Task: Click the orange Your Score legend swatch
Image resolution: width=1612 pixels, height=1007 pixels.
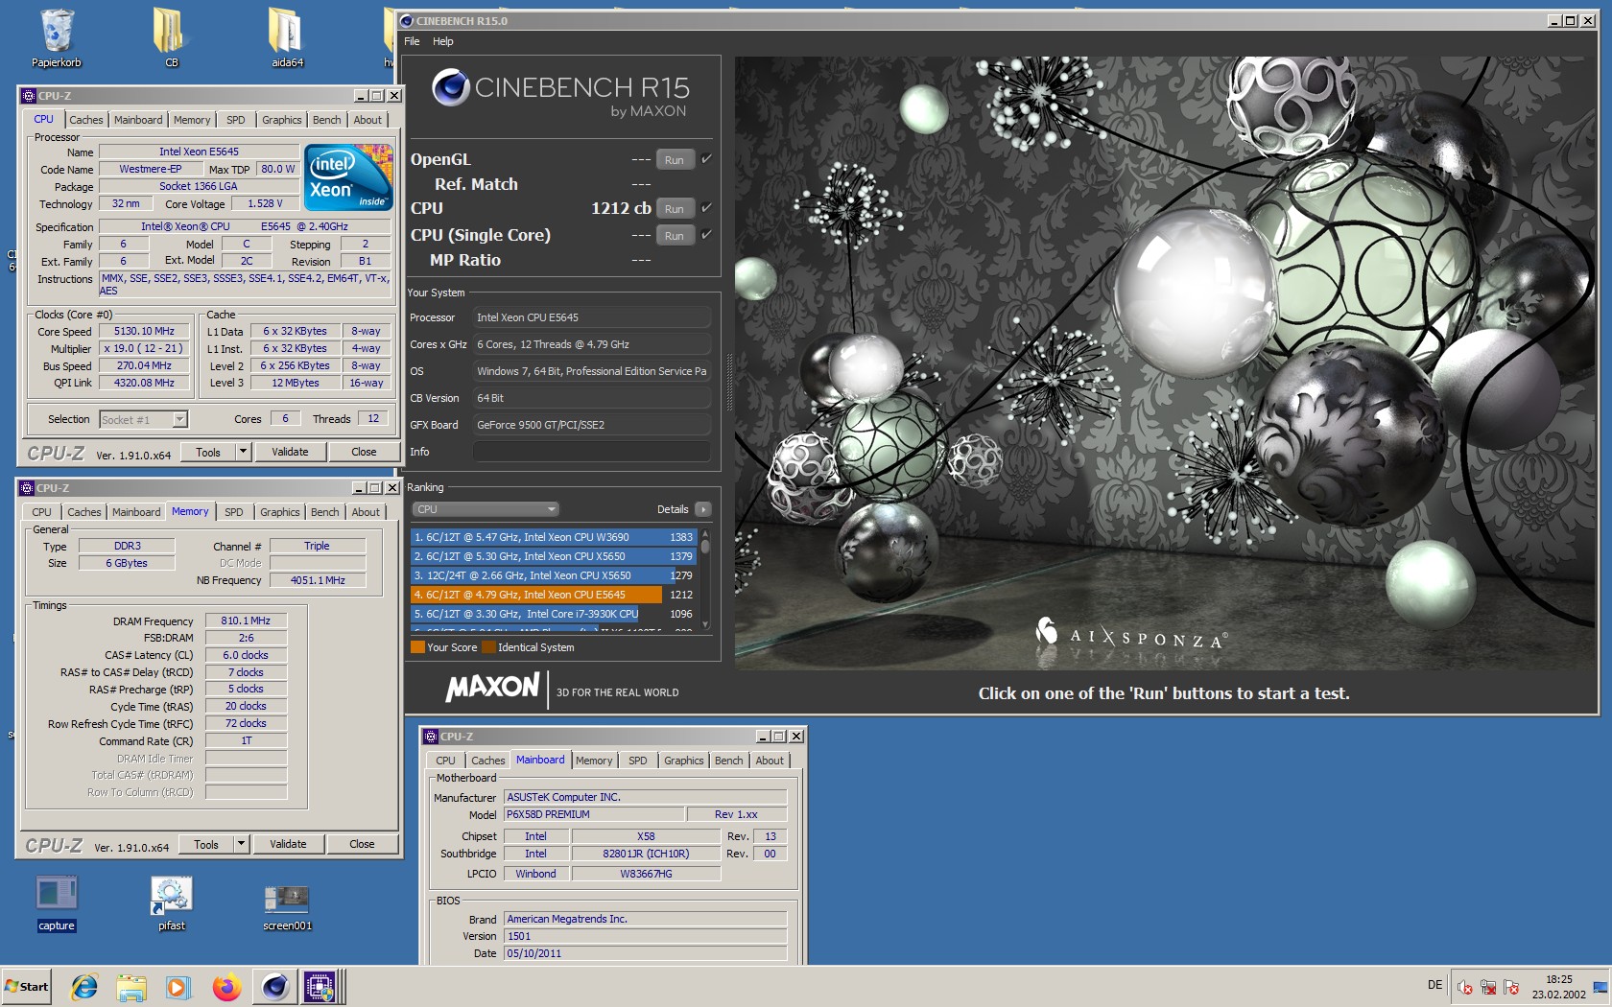Action: coord(417,647)
